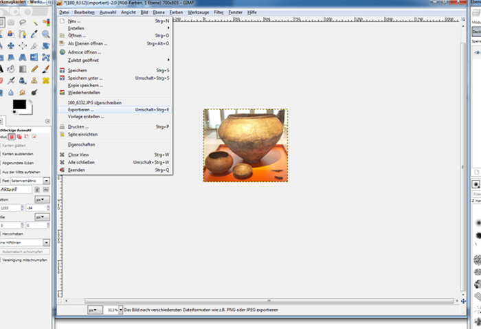This screenshot has width=481, height=329.
Task: Activate the Zoom magnifier tool
Action: (x=46, y=34)
